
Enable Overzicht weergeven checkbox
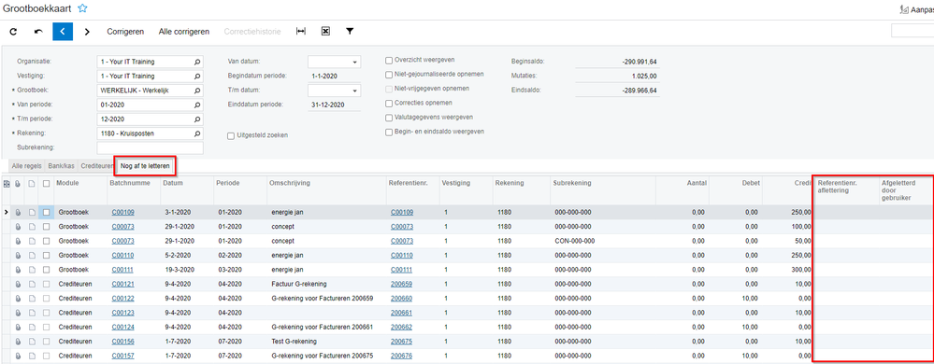coord(389,60)
